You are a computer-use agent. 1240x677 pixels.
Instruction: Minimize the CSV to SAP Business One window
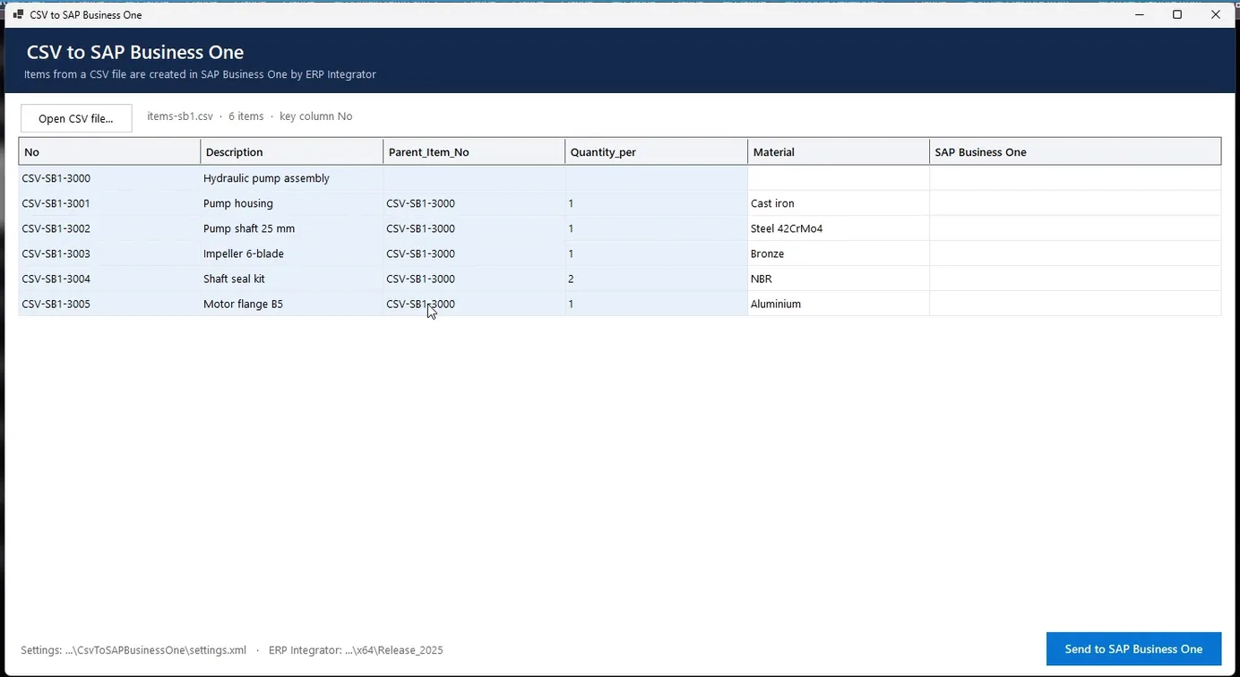pos(1140,14)
